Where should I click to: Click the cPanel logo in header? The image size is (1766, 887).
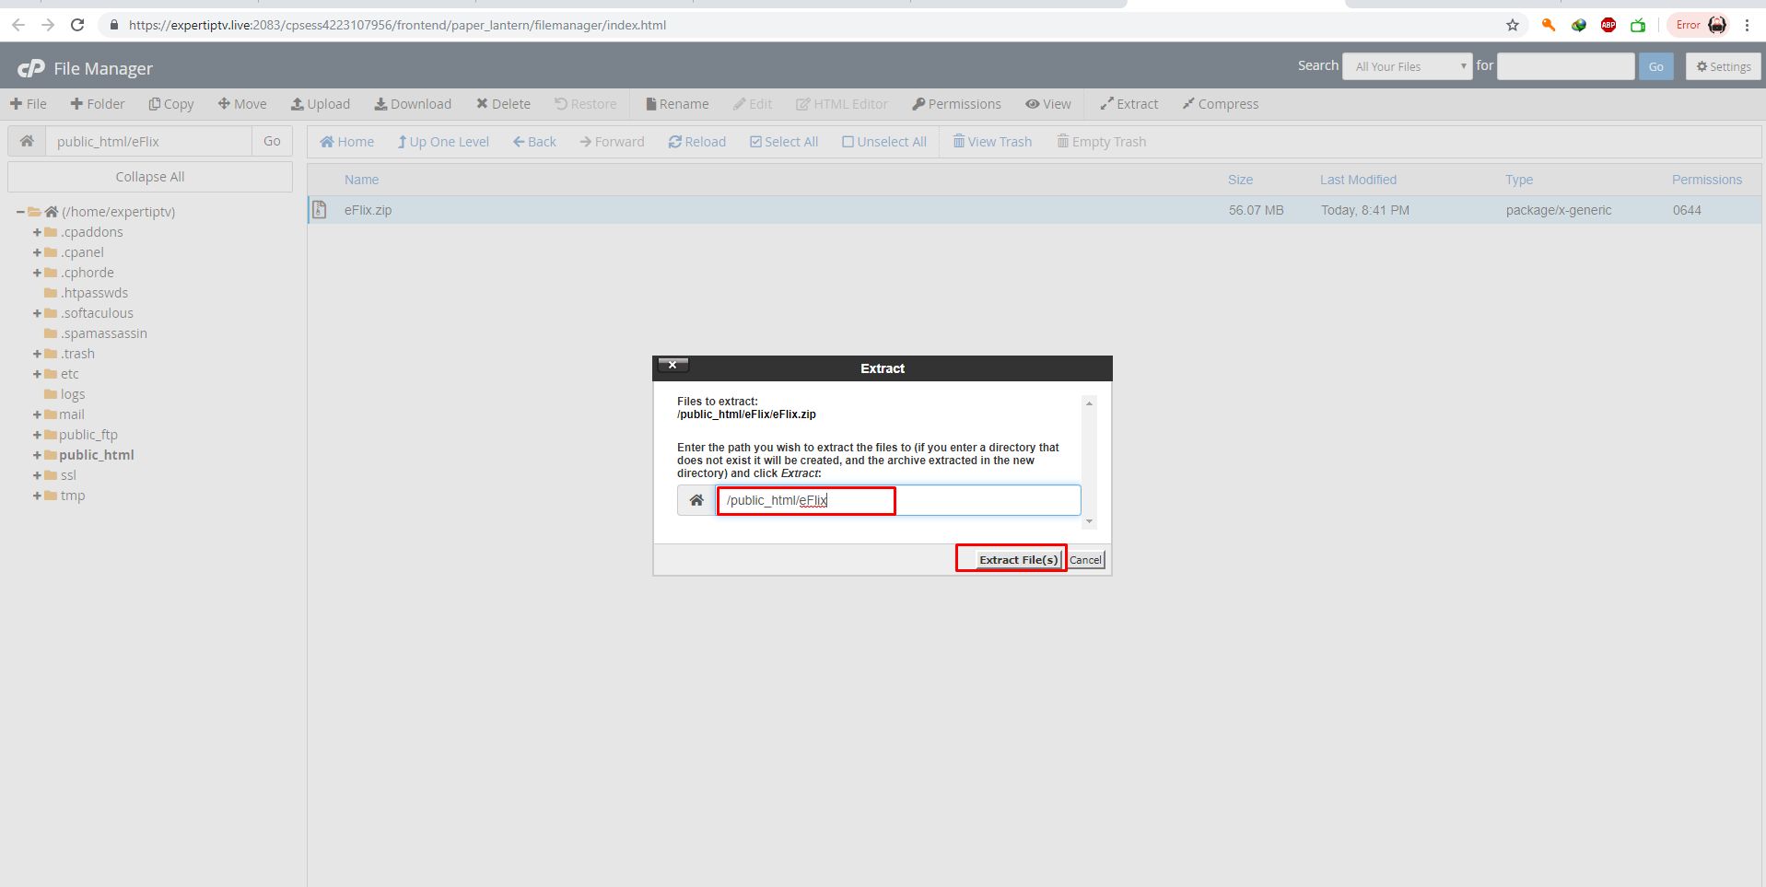31,68
